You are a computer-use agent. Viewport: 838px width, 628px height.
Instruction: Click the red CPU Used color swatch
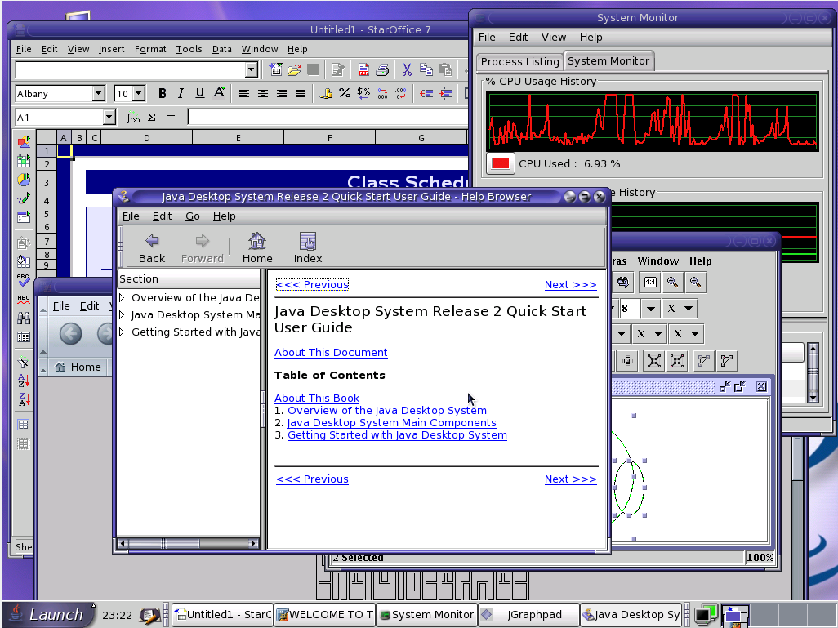click(x=500, y=163)
